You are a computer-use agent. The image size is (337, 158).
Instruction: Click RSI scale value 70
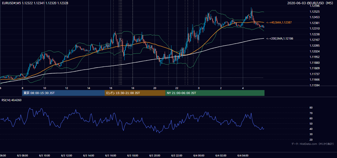[x=311, y=113]
